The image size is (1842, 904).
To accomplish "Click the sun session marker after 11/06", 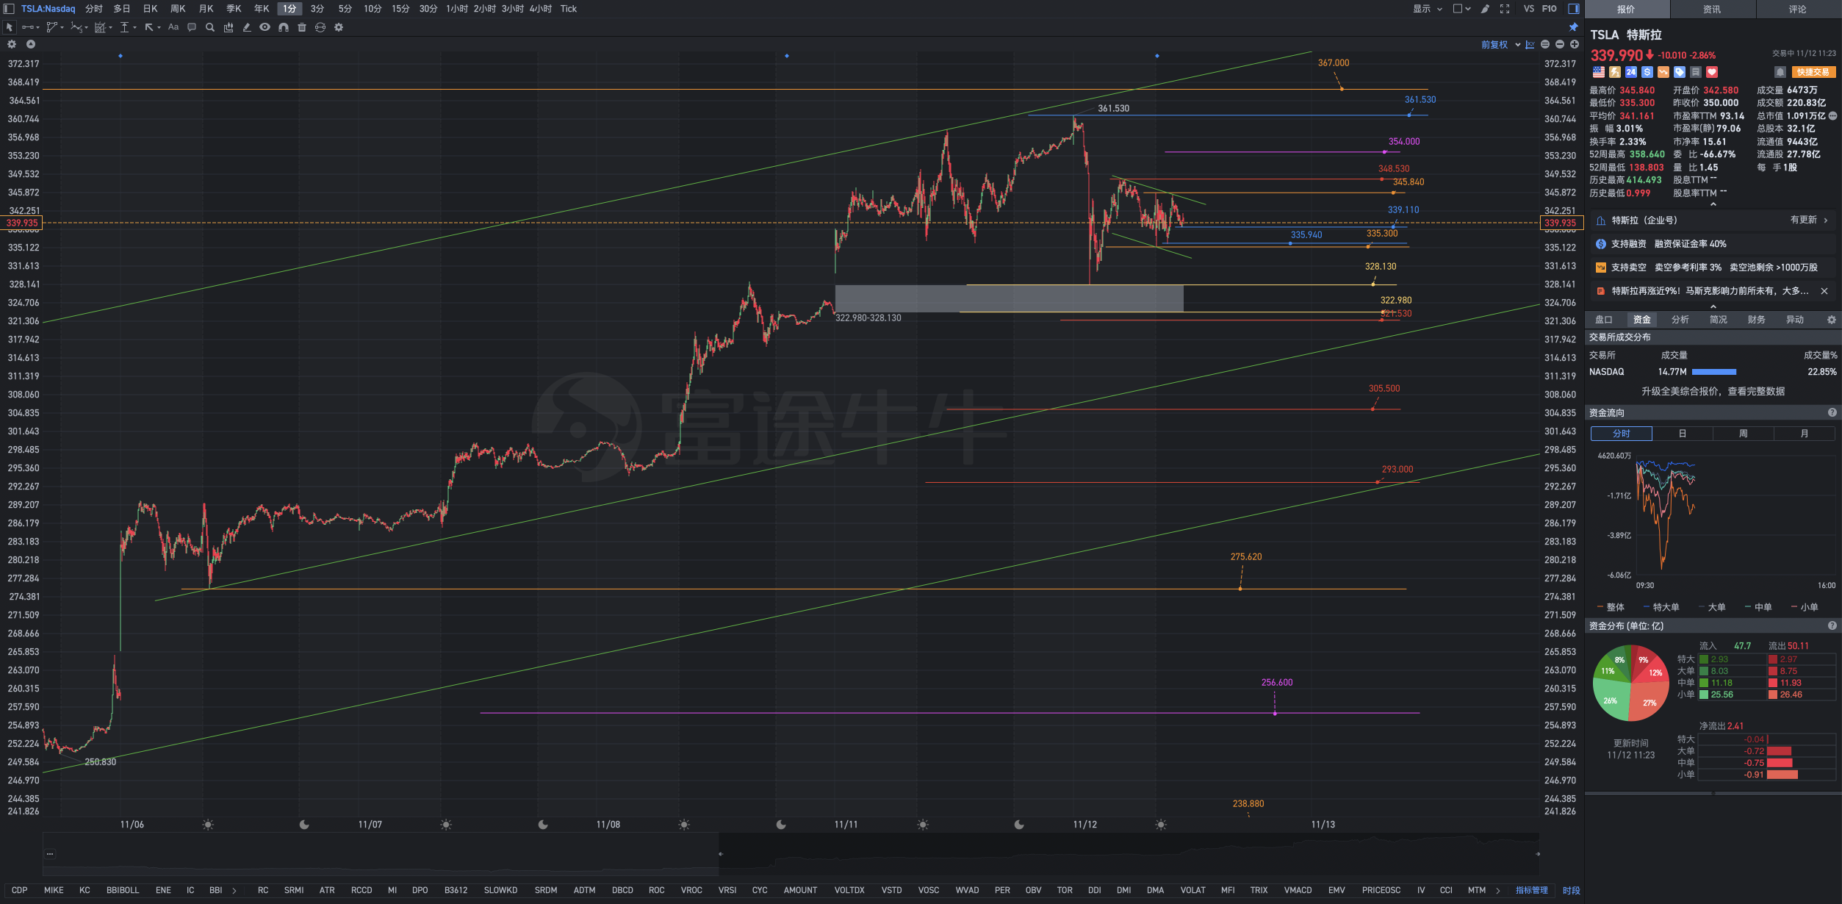I will pos(208,825).
